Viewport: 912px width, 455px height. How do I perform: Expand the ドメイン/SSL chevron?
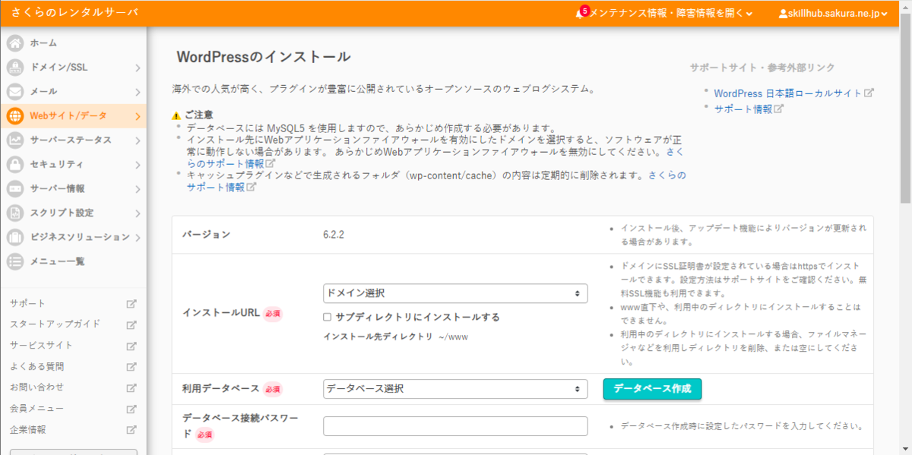pos(138,68)
